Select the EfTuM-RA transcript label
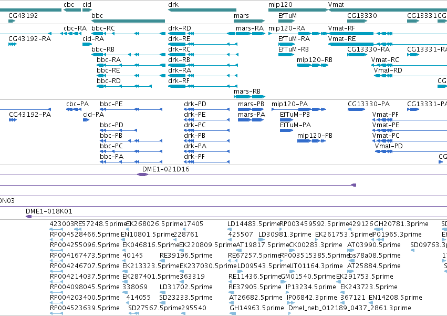 pyautogui.click(x=294, y=38)
